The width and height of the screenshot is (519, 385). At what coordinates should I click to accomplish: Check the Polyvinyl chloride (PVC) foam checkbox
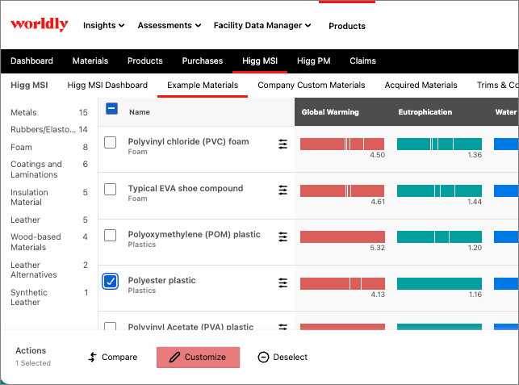111,143
